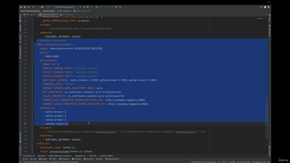Click the 'No JSON schema' status widget
This screenshot has width=290, height=163.
pos(244,162)
